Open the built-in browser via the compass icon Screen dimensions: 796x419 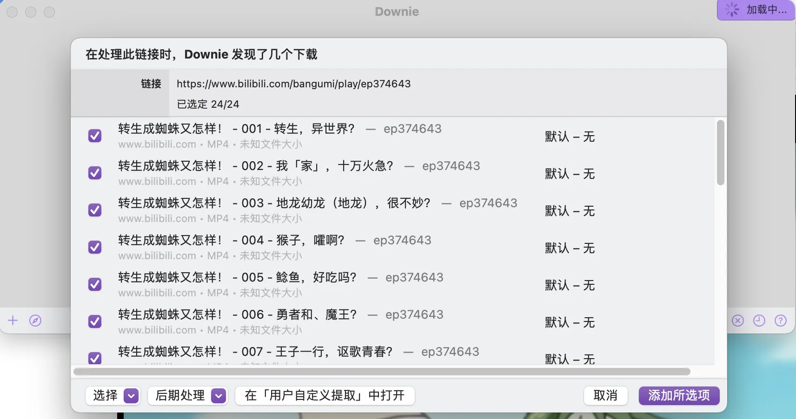click(x=35, y=320)
